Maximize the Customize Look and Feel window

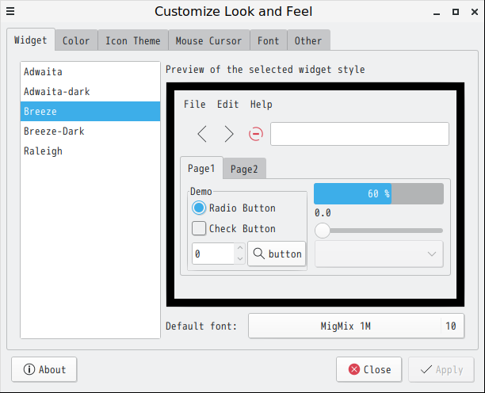pos(456,12)
